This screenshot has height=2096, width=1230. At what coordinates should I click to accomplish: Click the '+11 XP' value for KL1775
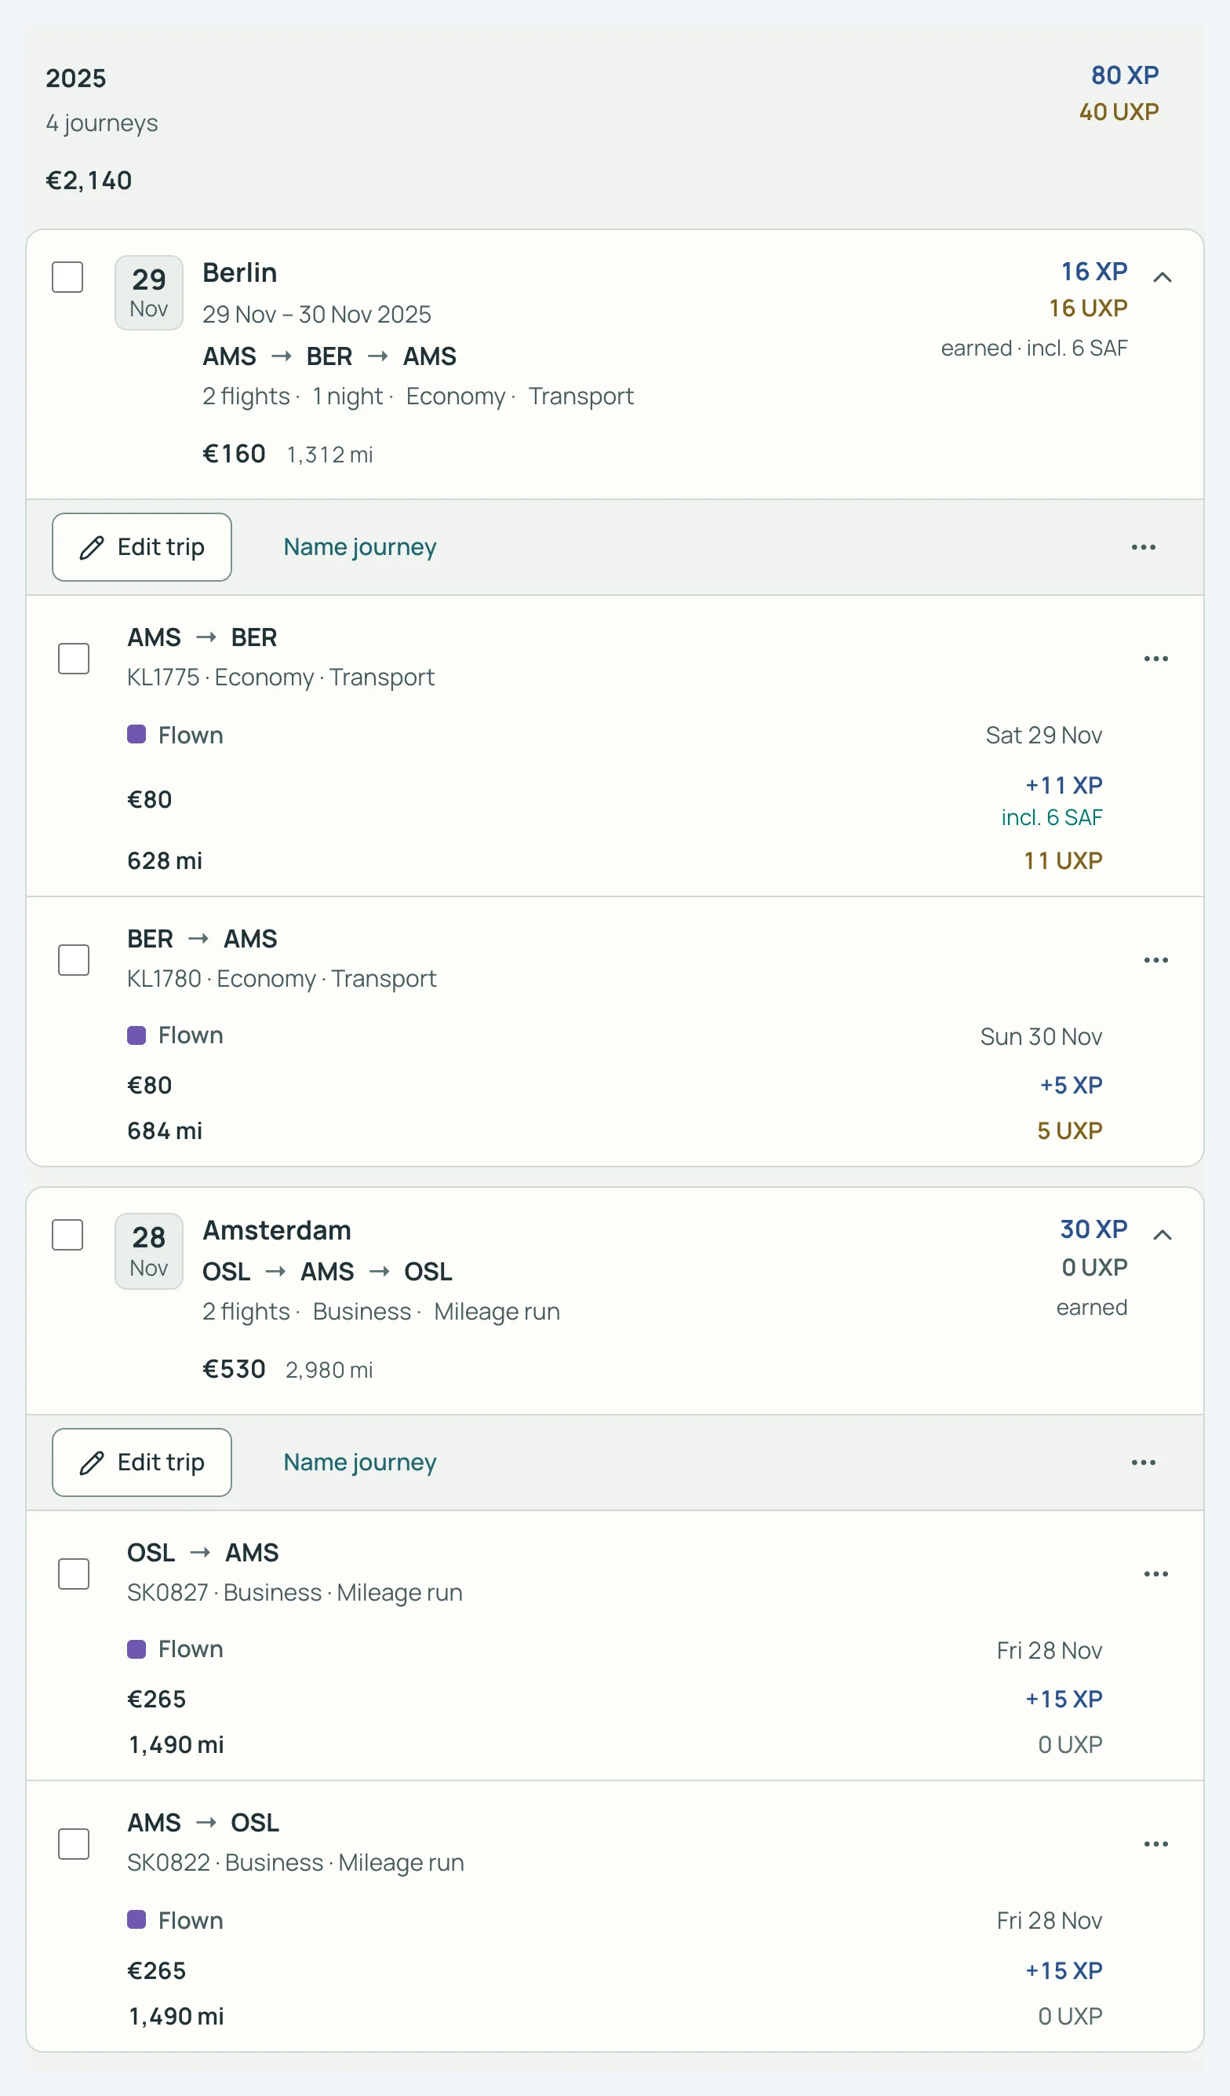coord(1064,785)
